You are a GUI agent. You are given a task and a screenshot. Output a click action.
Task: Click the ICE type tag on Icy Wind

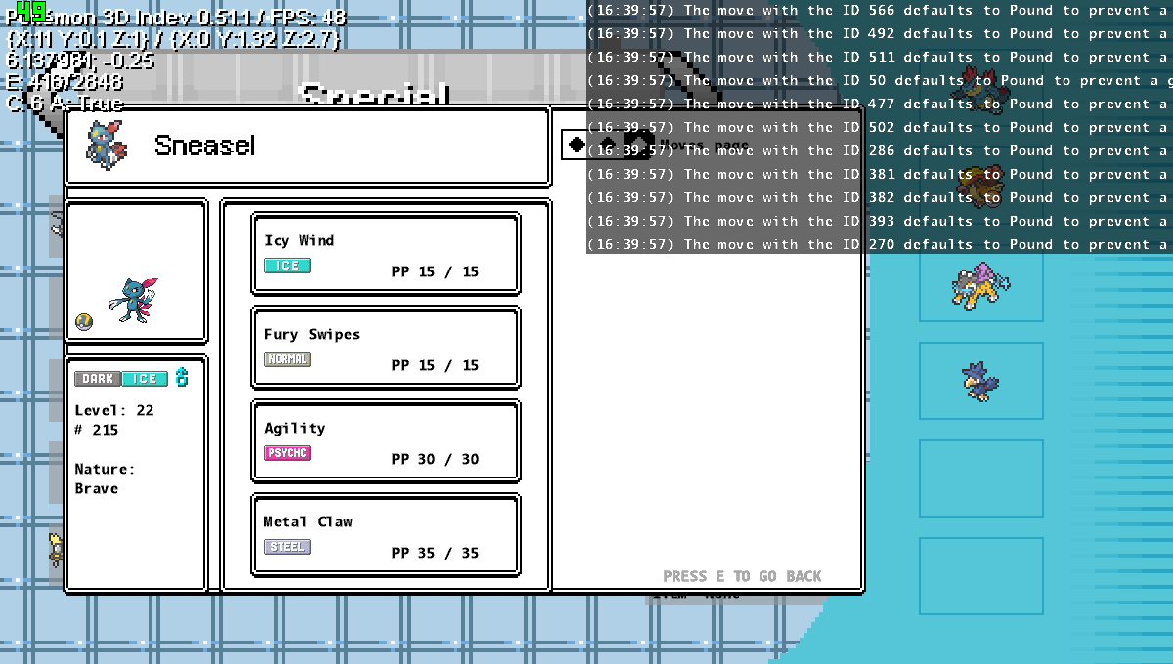coord(287,266)
